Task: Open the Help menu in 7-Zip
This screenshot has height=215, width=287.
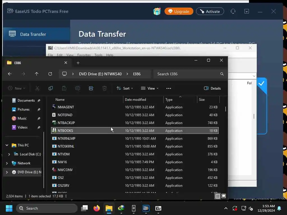Action: [x=110, y=55]
